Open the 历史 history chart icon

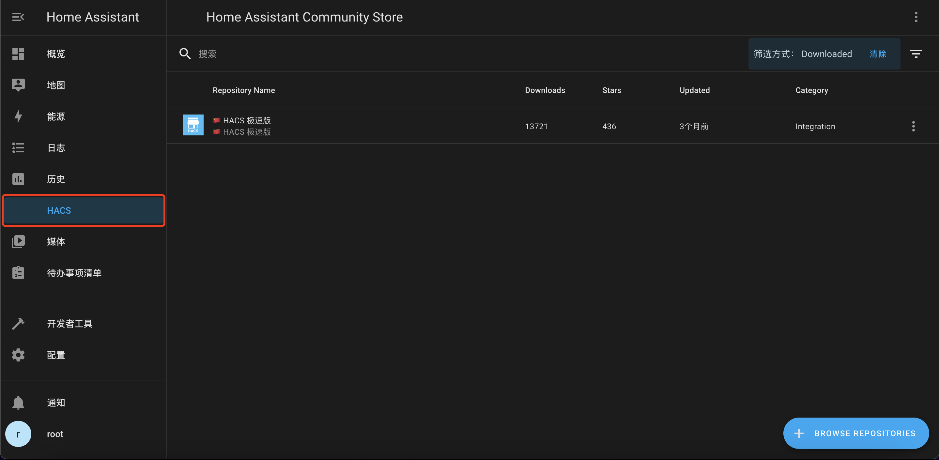[x=18, y=179]
